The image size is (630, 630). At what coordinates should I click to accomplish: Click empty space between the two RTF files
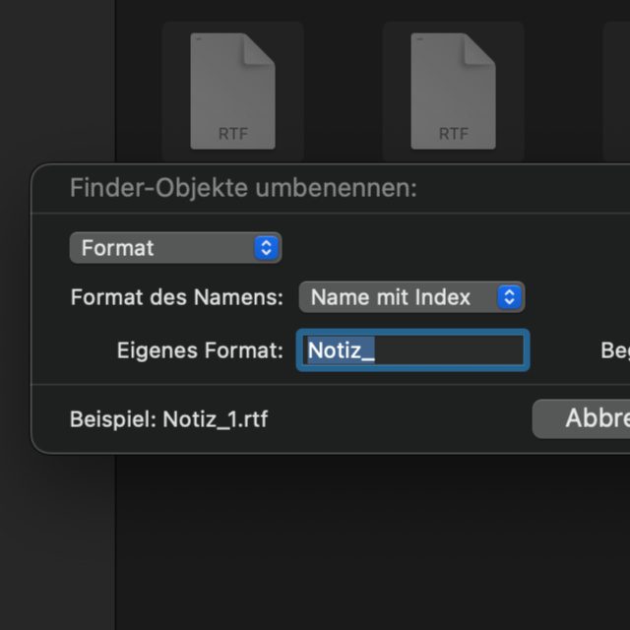tap(343, 91)
